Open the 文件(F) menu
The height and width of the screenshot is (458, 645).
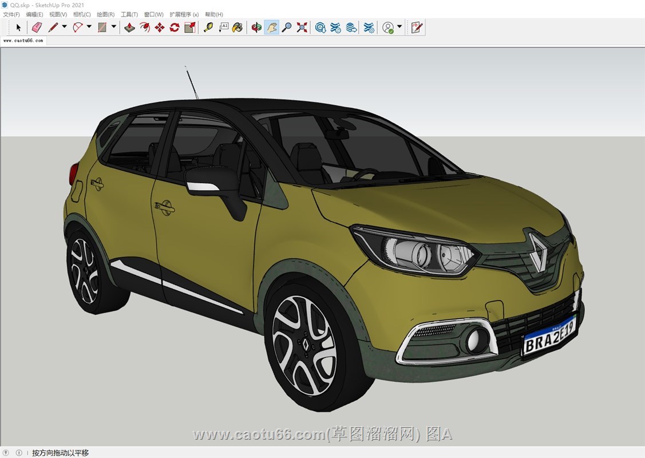tap(11, 14)
